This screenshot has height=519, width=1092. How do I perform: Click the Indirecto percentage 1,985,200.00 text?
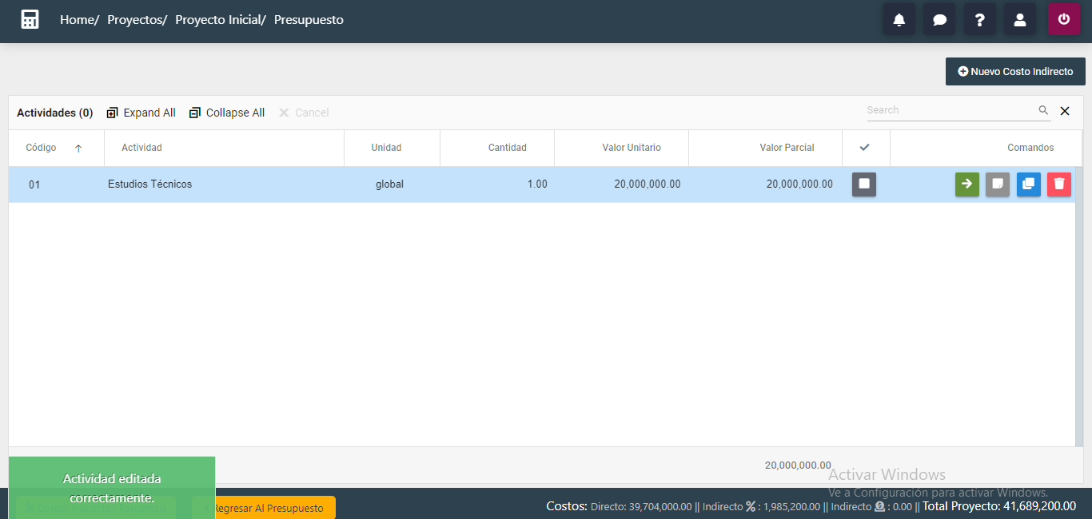[x=761, y=506]
